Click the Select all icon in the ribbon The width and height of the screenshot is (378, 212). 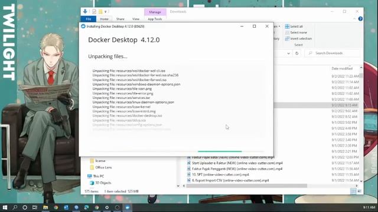click(x=287, y=26)
